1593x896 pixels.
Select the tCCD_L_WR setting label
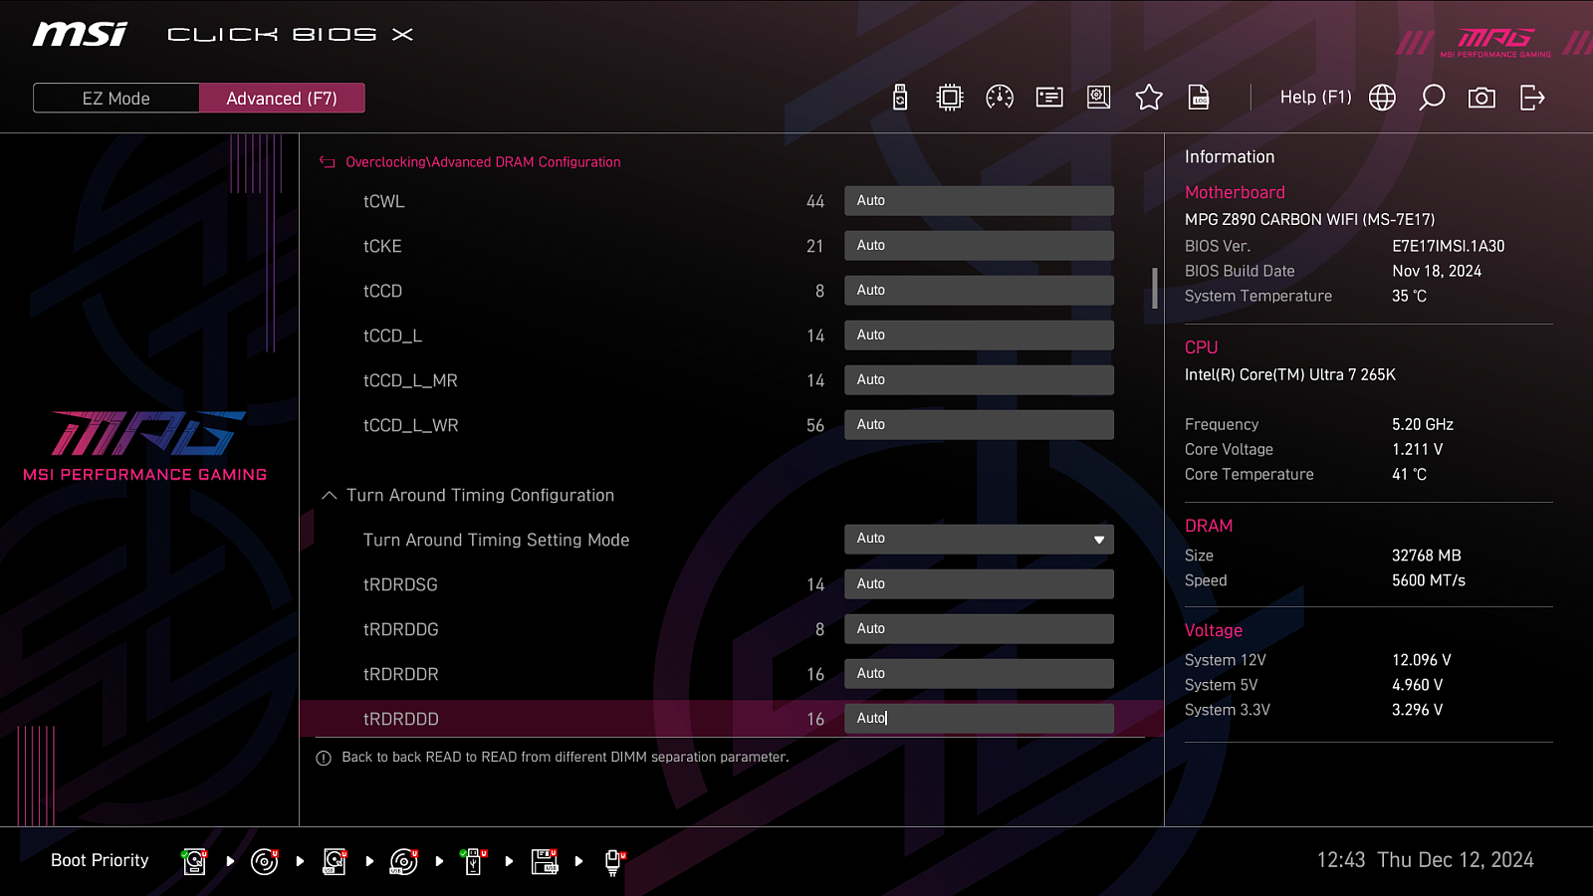pos(410,425)
